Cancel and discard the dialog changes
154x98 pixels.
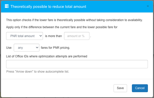pyautogui.click(x=140, y=88)
